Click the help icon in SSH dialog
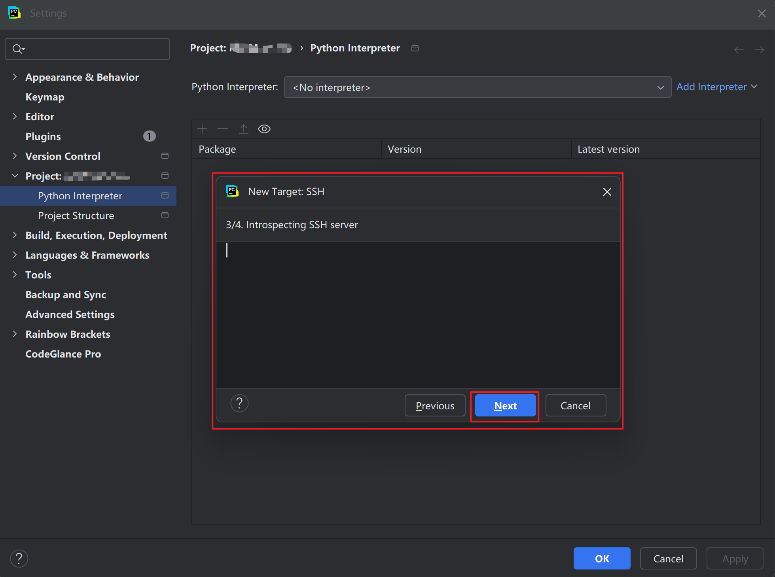 coord(239,403)
